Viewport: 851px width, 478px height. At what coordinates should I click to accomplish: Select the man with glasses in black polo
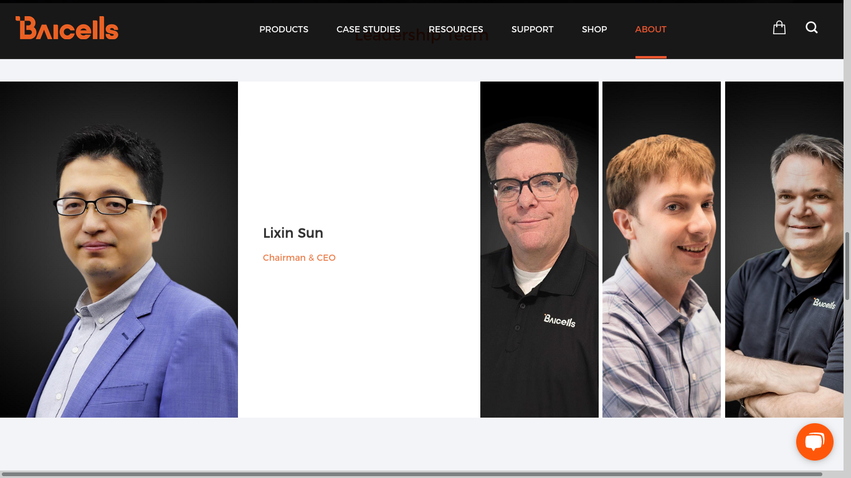[540, 250]
